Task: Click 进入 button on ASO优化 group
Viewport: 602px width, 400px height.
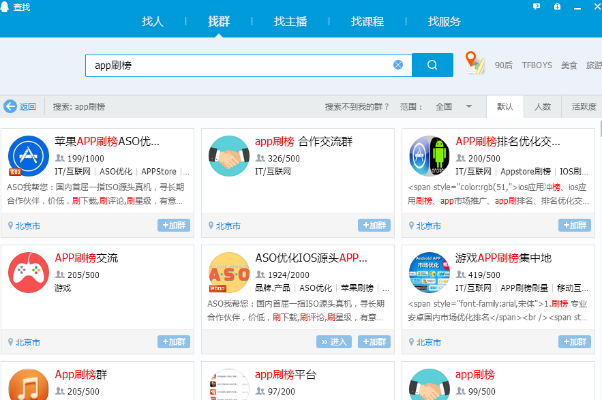Action: 334,342
